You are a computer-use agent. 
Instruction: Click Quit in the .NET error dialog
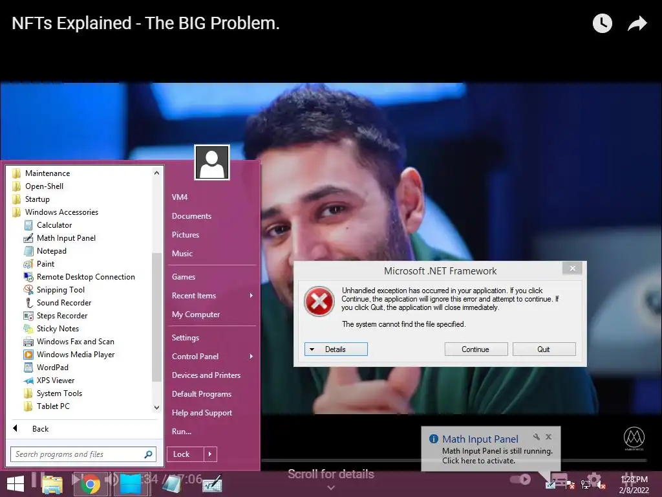[544, 349]
